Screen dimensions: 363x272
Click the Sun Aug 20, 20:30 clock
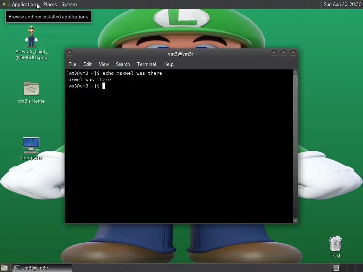342,4
